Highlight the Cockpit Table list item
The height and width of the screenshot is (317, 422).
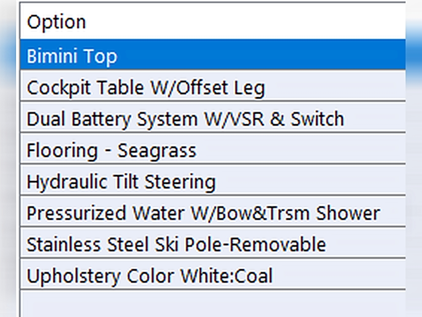click(146, 88)
